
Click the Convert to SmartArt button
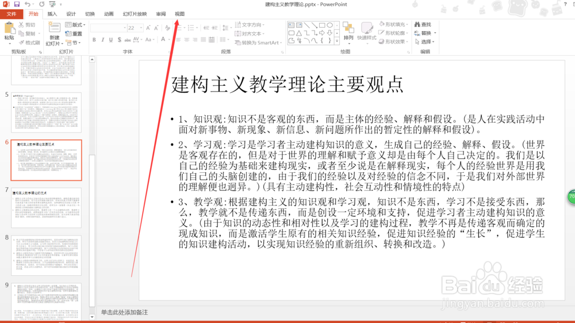coord(258,43)
